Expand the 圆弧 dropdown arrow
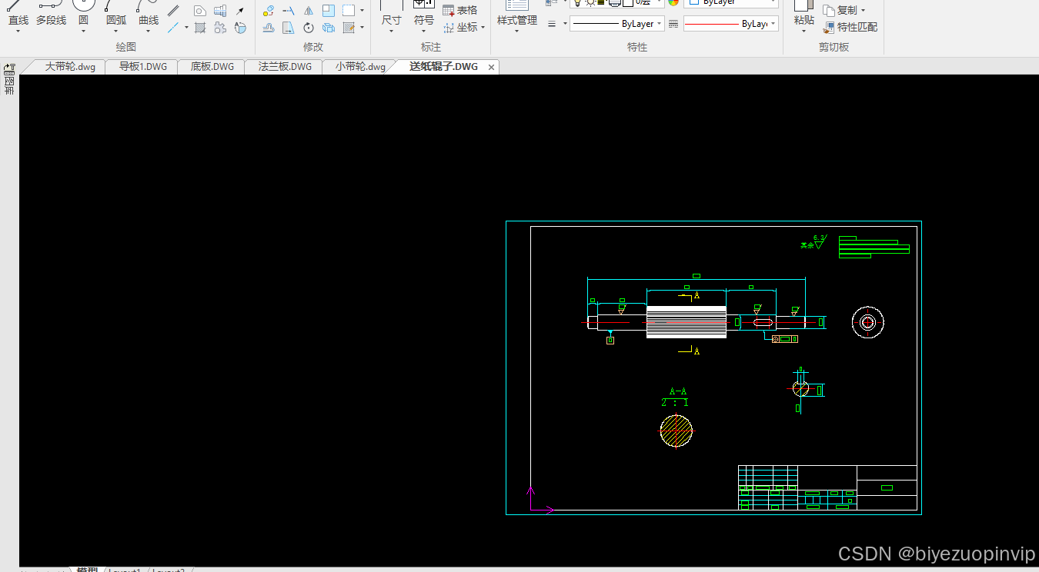 click(116, 32)
